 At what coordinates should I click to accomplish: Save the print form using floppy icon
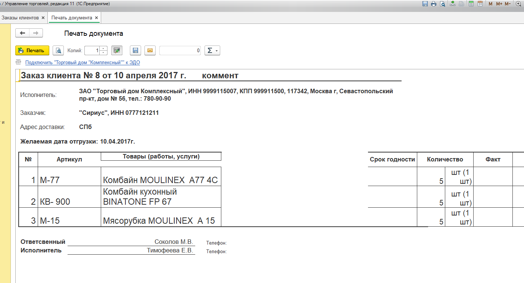tap(135, 51)
